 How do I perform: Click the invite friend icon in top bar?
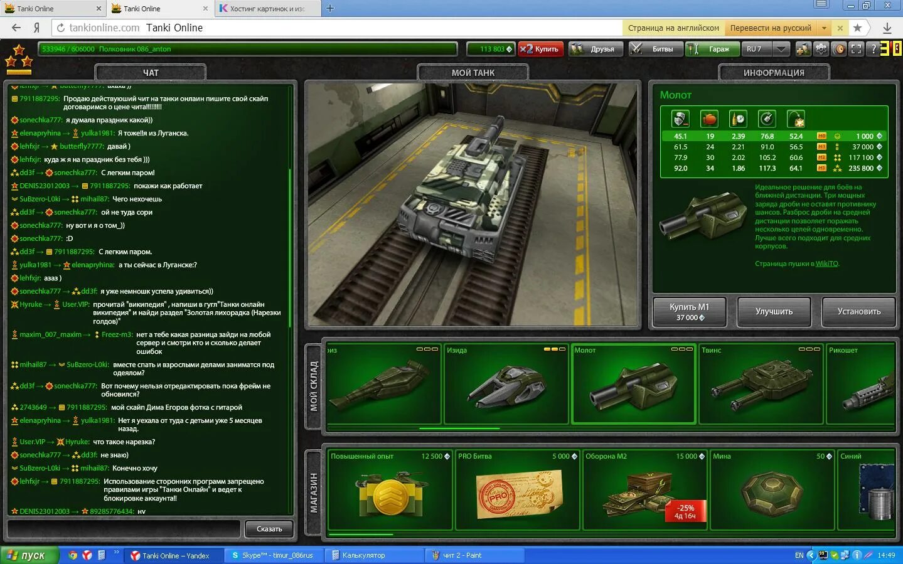803,49
